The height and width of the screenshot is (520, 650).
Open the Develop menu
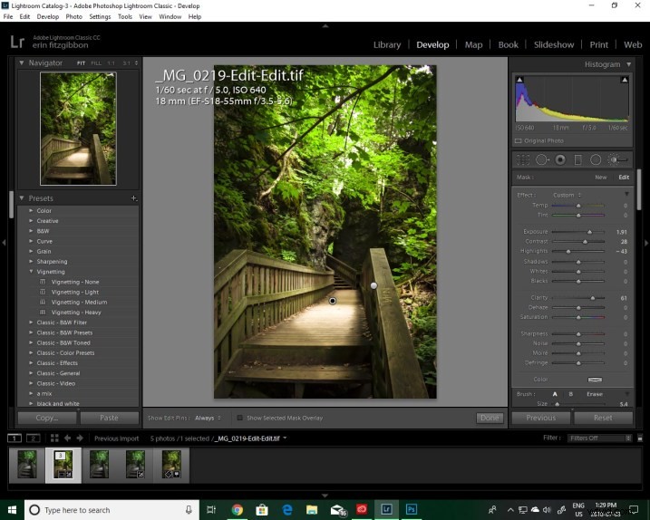pos(48,16)
